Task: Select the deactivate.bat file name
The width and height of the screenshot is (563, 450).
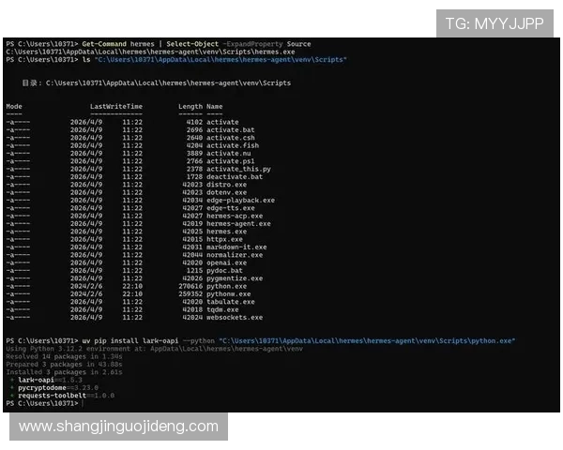Action: [x=235, y=177]
